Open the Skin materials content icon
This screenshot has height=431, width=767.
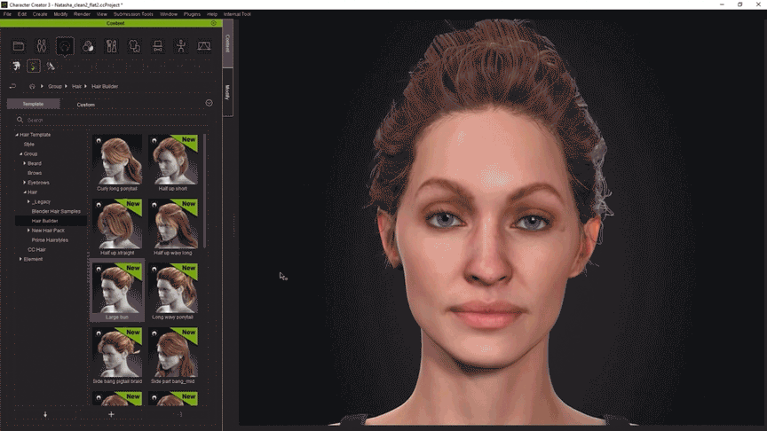88,46
